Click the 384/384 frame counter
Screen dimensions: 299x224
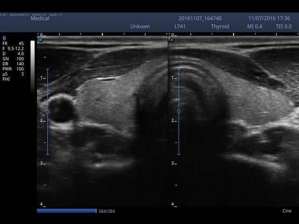[x=107, y=211]
